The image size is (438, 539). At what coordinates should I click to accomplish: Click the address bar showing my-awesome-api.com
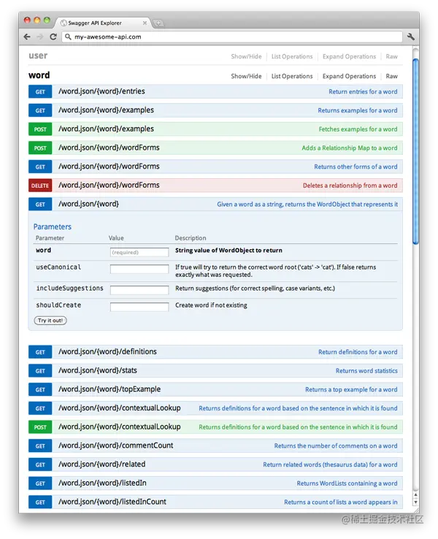point(232,37)
